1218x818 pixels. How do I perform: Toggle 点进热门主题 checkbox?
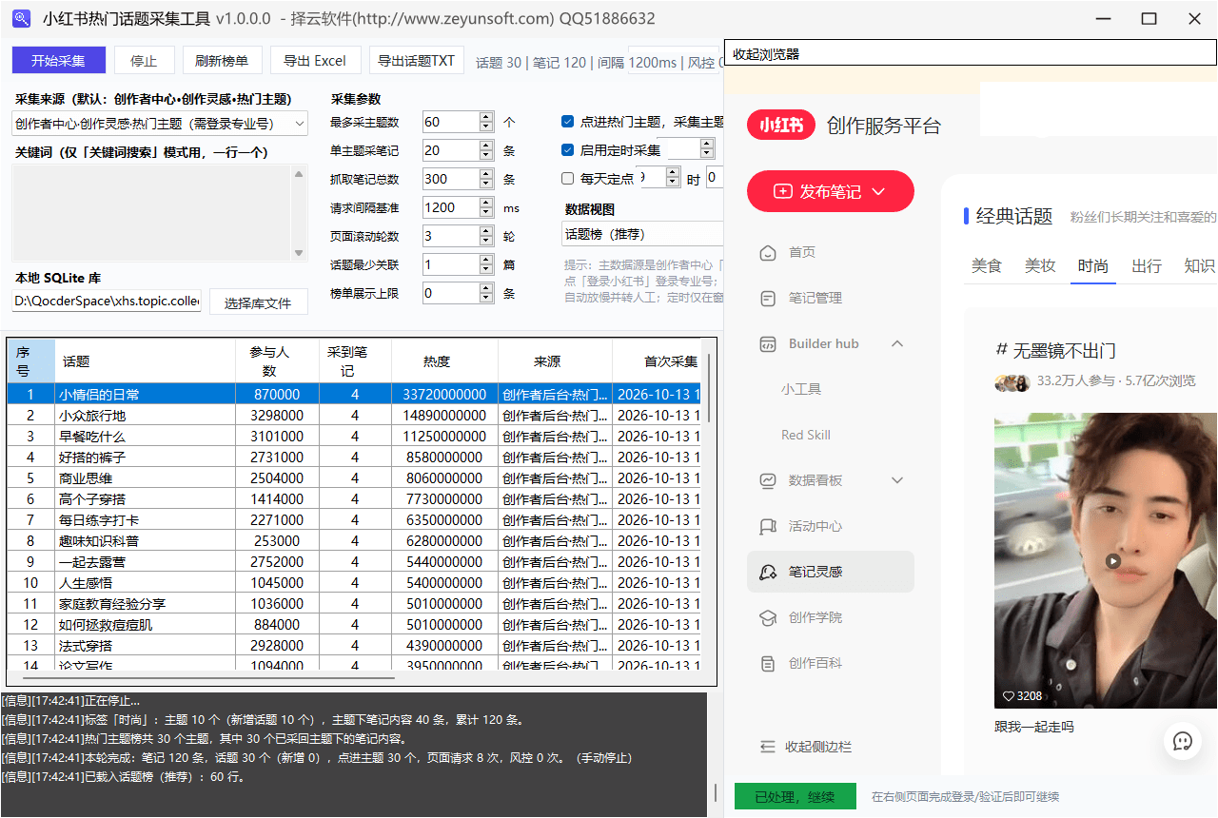(568, 122)
